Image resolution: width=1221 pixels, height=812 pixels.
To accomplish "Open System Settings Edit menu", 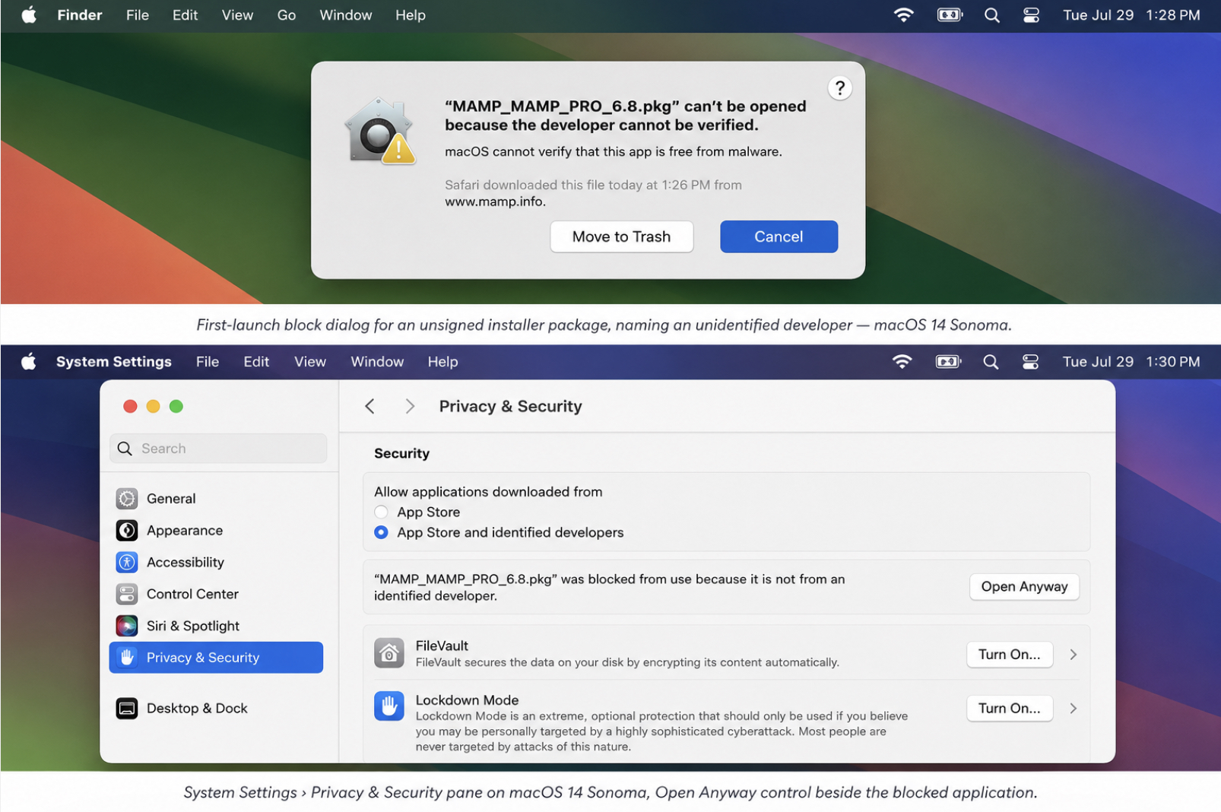I will pos(256,362).
